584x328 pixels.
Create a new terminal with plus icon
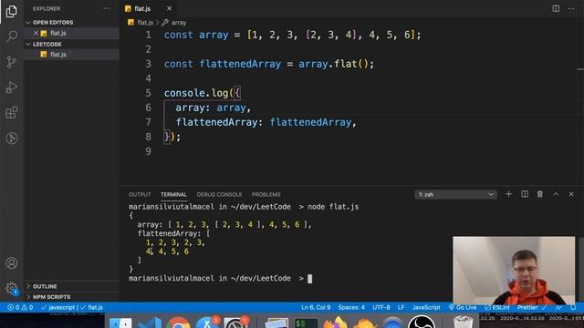508,194
